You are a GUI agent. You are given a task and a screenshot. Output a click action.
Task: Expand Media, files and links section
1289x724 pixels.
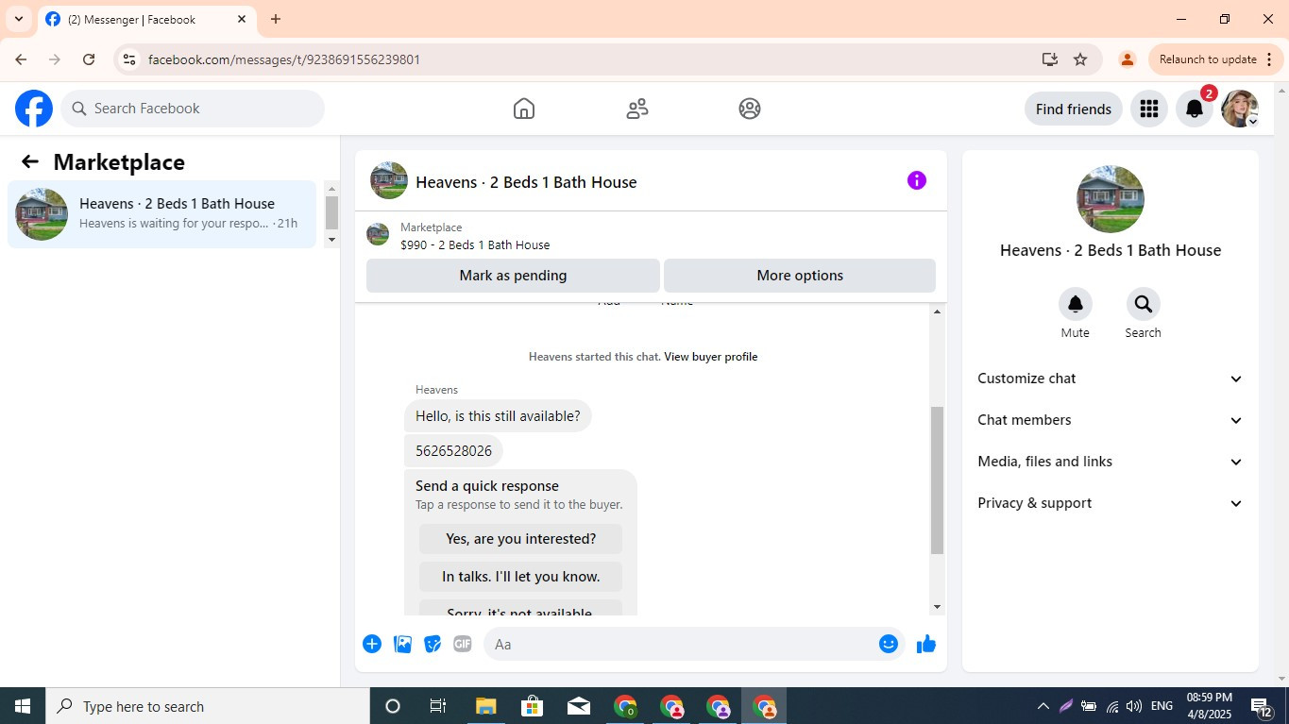tap(1111, 462)
